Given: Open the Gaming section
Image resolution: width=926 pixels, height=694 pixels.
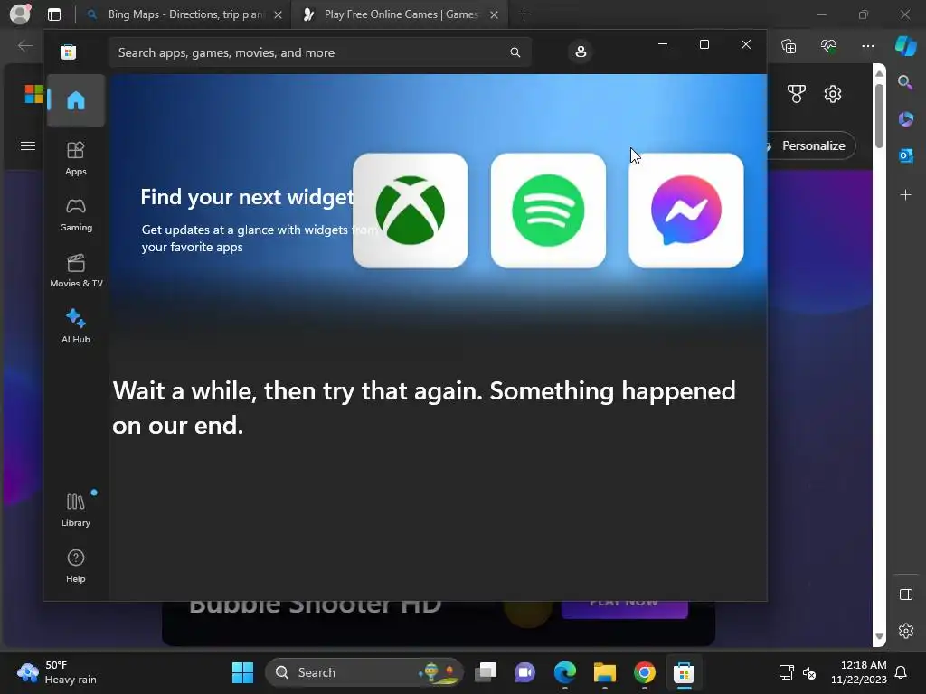Looking at the screenshot, I should [76, 215].
